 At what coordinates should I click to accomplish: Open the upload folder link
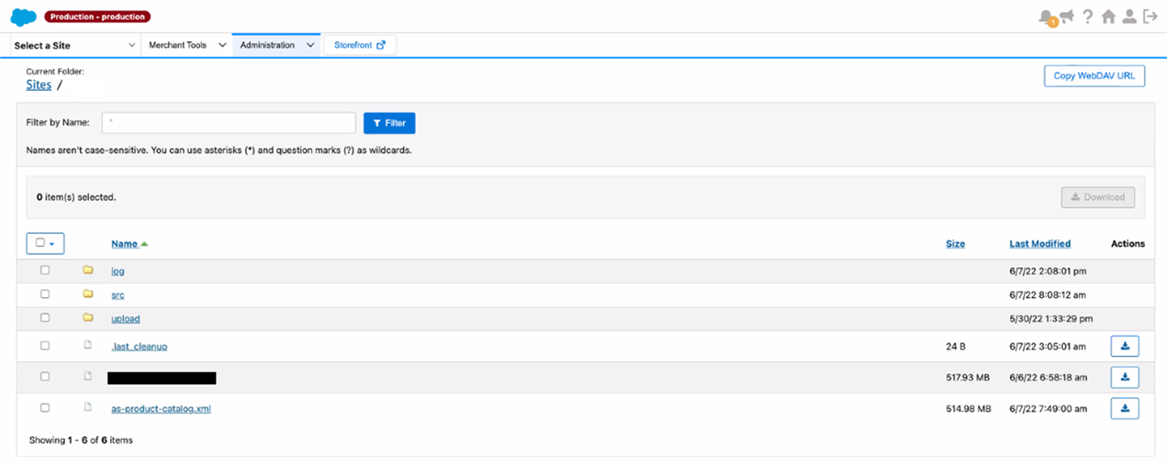[126, 318]
